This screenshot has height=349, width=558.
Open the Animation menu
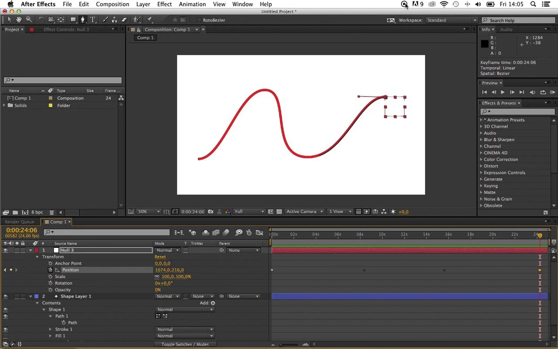click(x=192, y=4)
